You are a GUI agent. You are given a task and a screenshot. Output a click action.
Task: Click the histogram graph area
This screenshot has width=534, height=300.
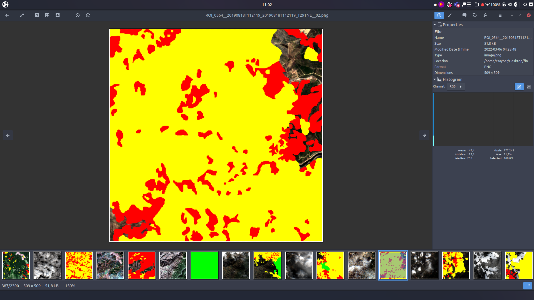click(x=483, y=119)
